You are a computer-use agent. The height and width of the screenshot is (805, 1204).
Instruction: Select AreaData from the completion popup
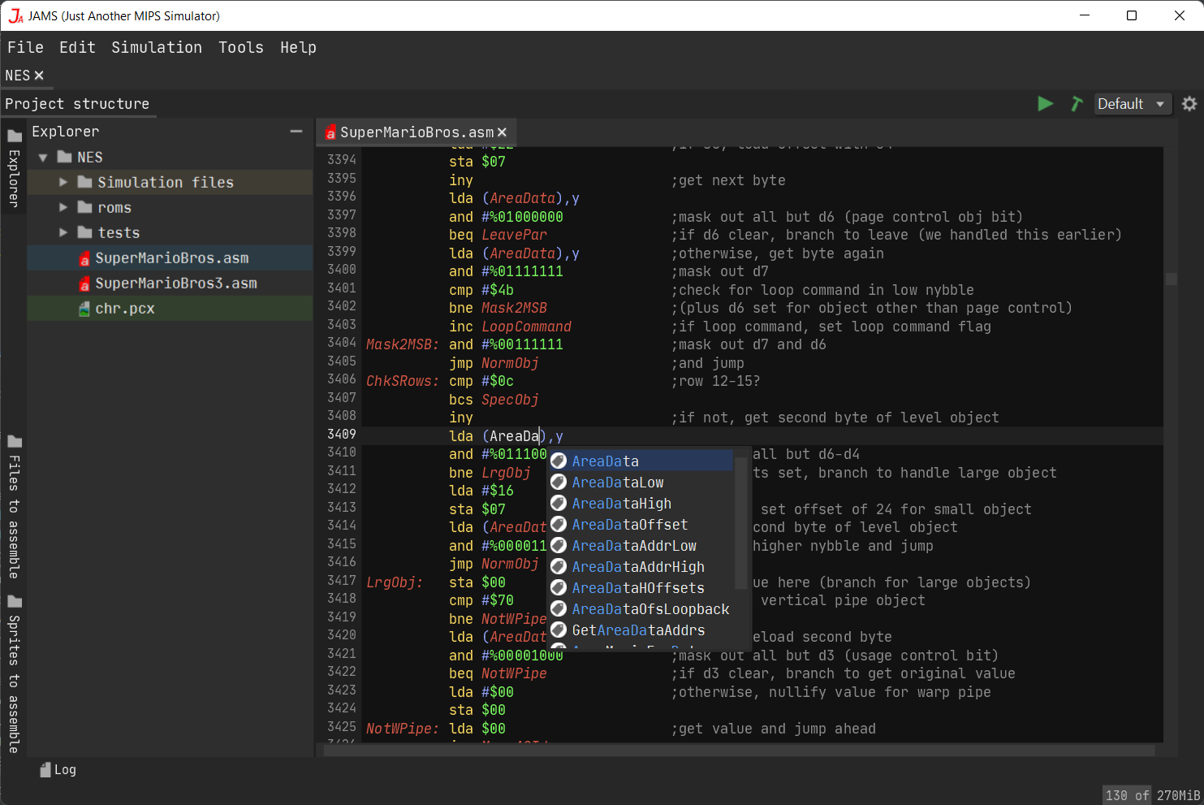coord(605,461)
